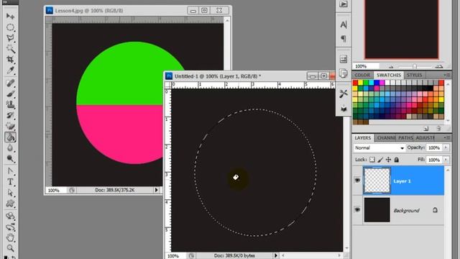Toggle lock position icon
The image size is (460, 259).
[x=388, y=160]
